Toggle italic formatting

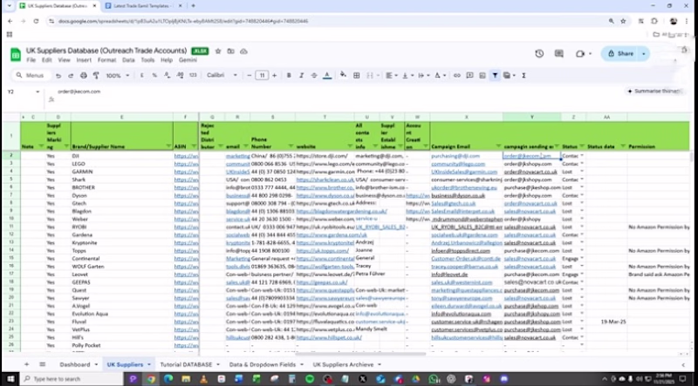301,76
